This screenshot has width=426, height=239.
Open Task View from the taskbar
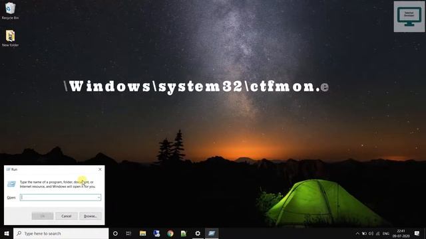pos(128,233)
